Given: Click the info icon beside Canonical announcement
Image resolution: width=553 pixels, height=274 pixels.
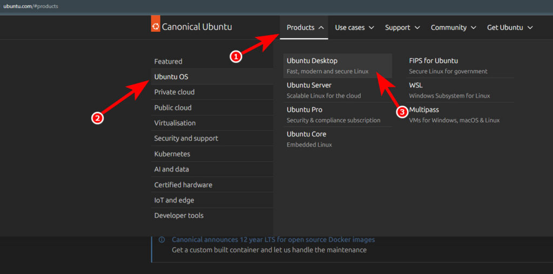Looking at the screenshot, I should [x=162, y=240].
